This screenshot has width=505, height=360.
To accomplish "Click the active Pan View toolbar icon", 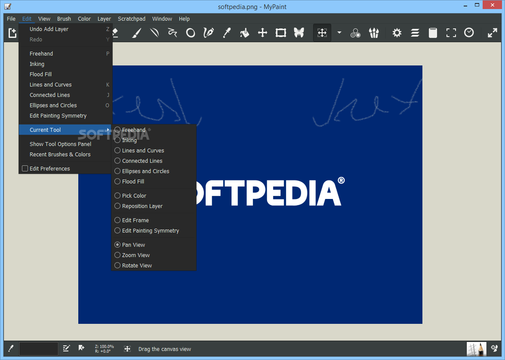I will [x=322, y=33].
